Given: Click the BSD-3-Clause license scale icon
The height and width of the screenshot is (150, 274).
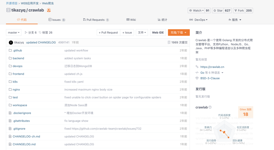Looking at the screenshot, I should coord(197,78).
